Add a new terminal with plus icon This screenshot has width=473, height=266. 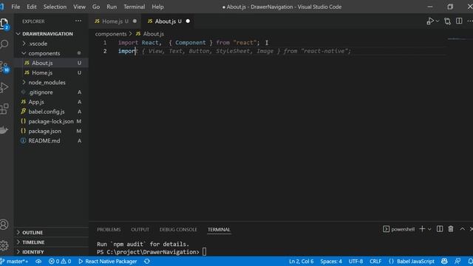(x=422, y=229)
